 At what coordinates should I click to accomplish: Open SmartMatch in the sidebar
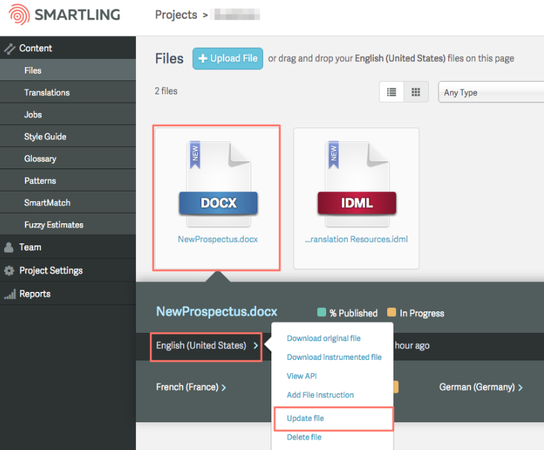pyautogui.click(x=68, y=202)
